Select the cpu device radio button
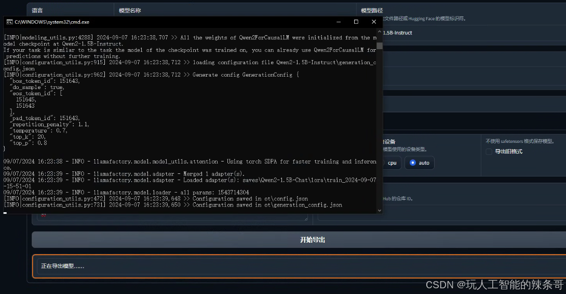The width and height of the screenshot is (566, 294). click(392, 163)
